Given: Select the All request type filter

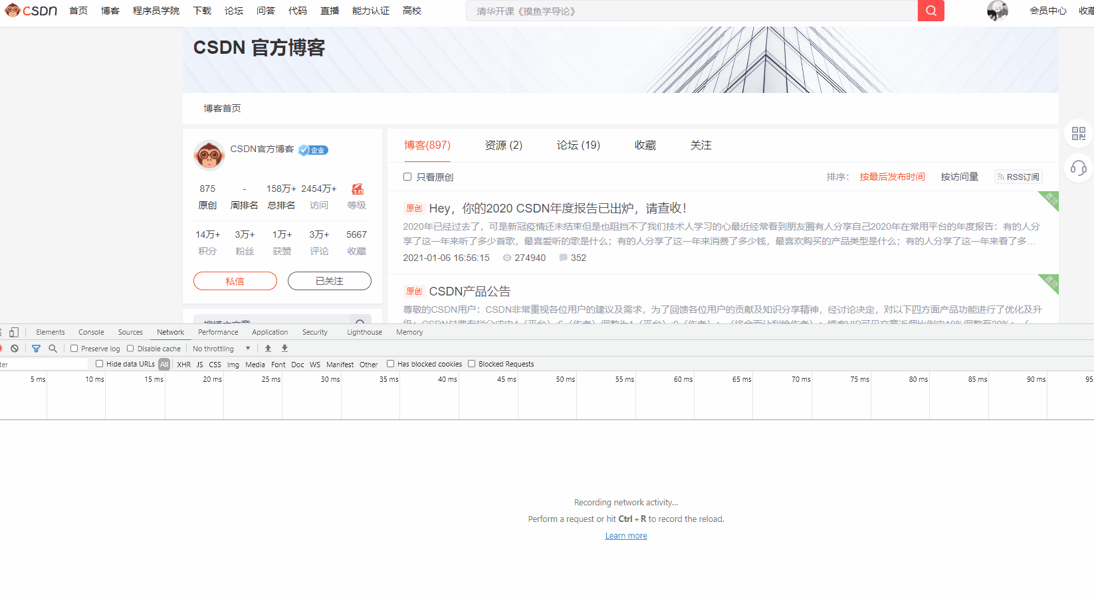Looking at the screenshot, I should (x=164, y=364).
